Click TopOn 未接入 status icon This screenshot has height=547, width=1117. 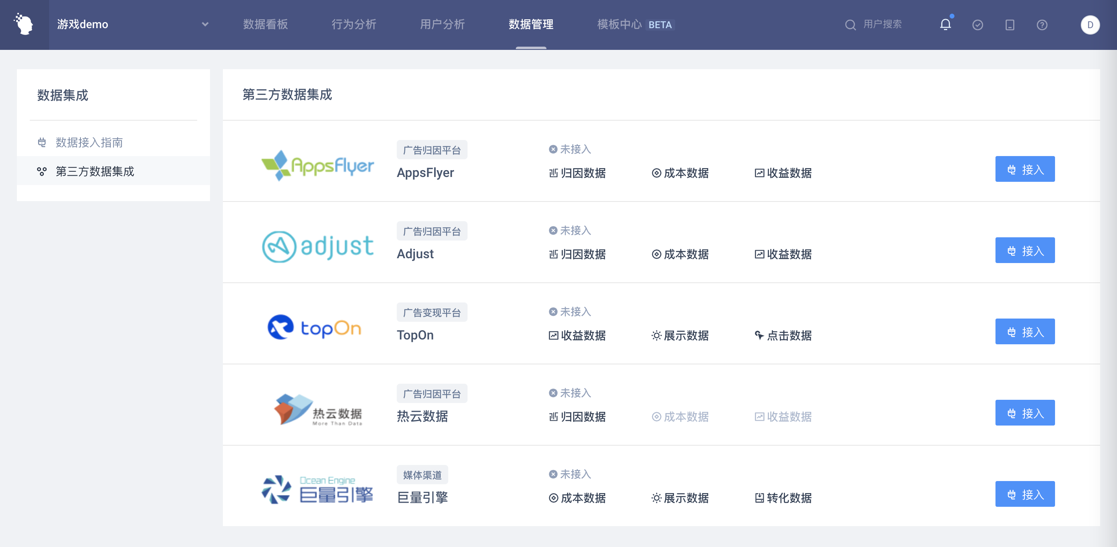click(553, 312)
